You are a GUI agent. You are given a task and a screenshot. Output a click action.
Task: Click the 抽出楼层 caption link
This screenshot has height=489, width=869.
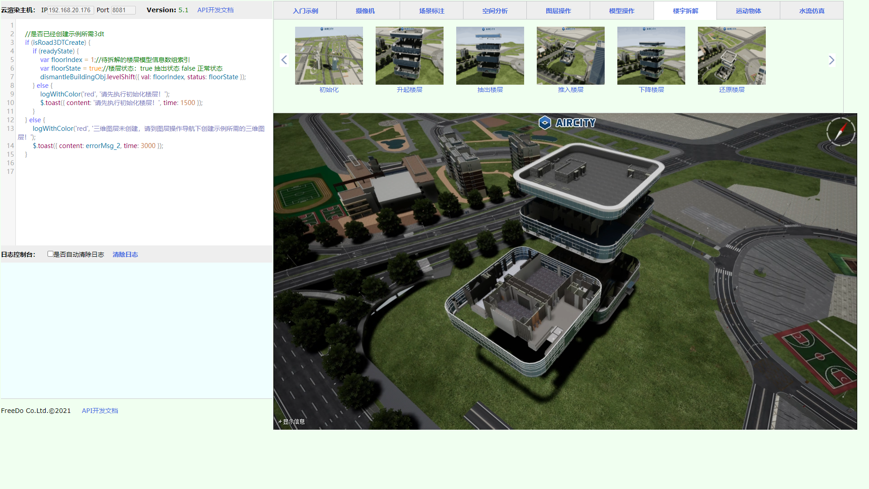pyautogui.click(x=490, y=90)
